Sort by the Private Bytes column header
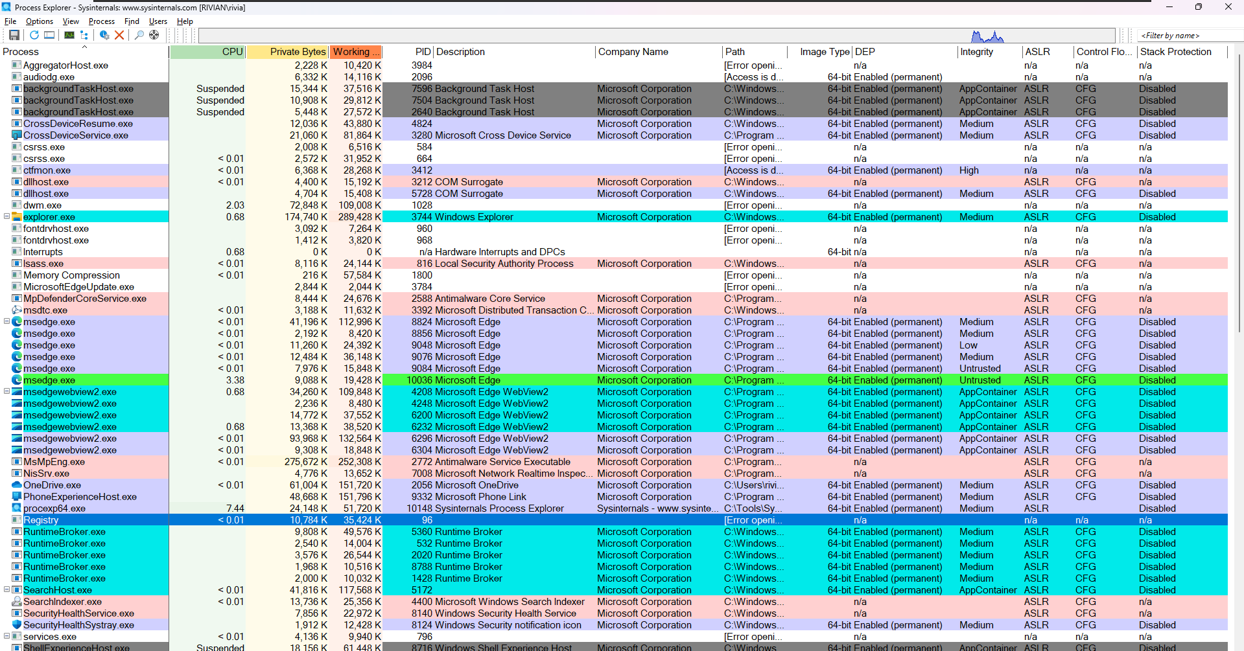Image resolution: width=1244 pixels, height=651 pixels. [x=288, y=52]
